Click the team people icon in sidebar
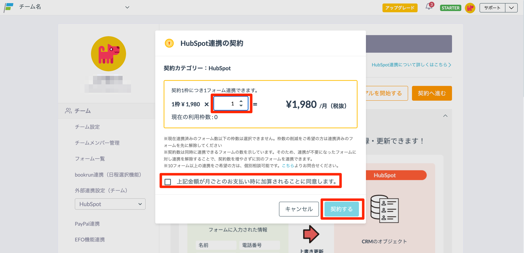The height and width of the screenshot is (253, 524). (68, 111)
